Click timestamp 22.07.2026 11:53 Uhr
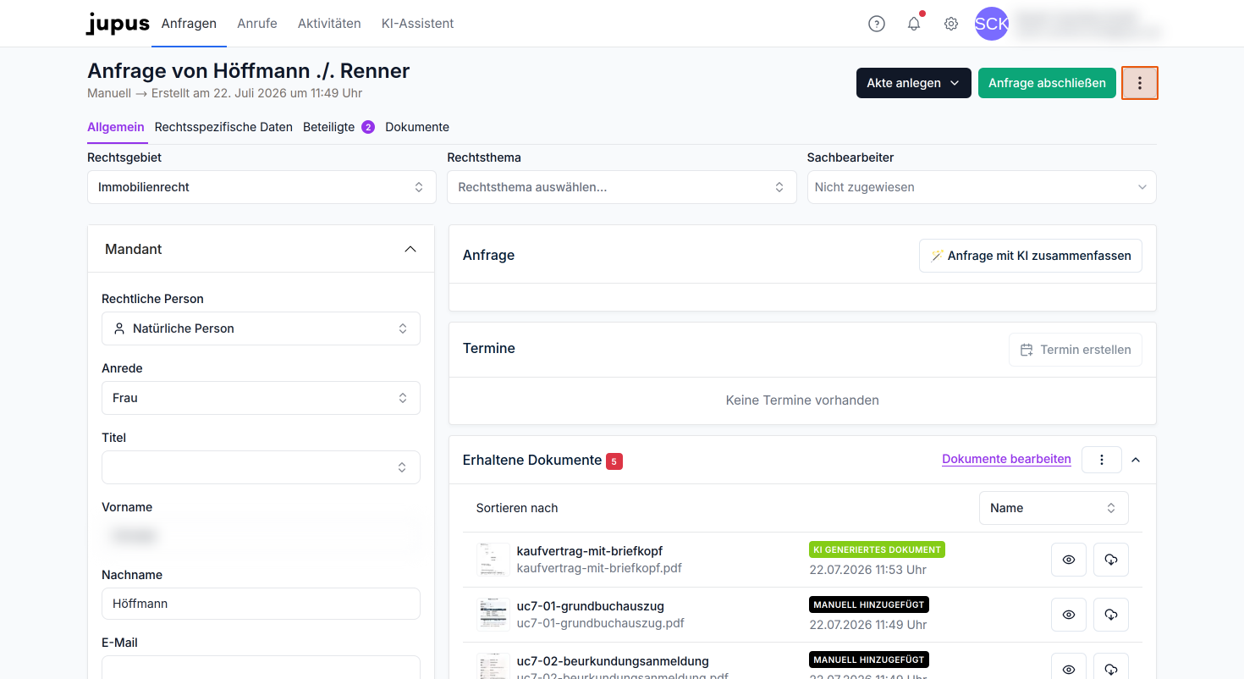1244x679 pixels. pyautogui.click(x=868, y=570)
